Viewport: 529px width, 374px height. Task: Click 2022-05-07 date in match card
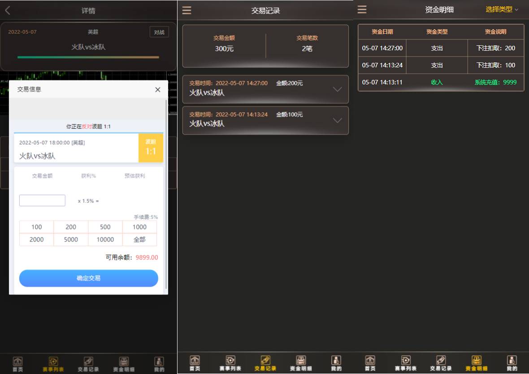22,32
